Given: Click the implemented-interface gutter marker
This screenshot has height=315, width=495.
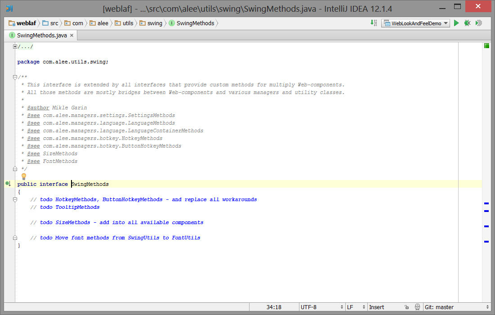Looking at the screenshot, I should click(8, 184).
